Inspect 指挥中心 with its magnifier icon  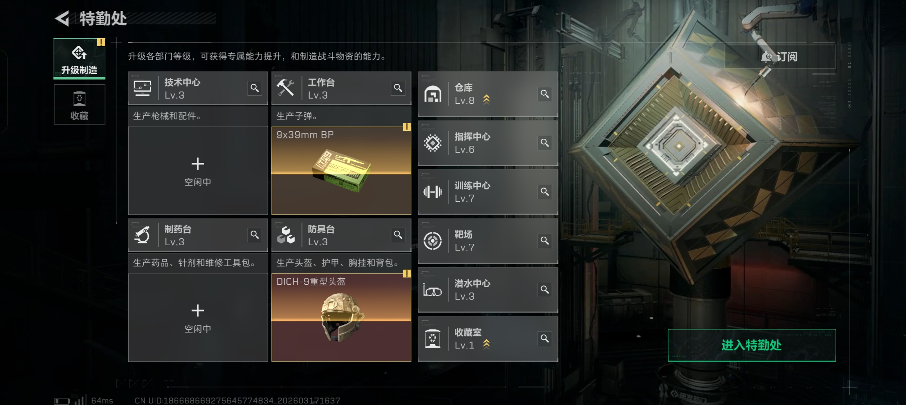545,143
